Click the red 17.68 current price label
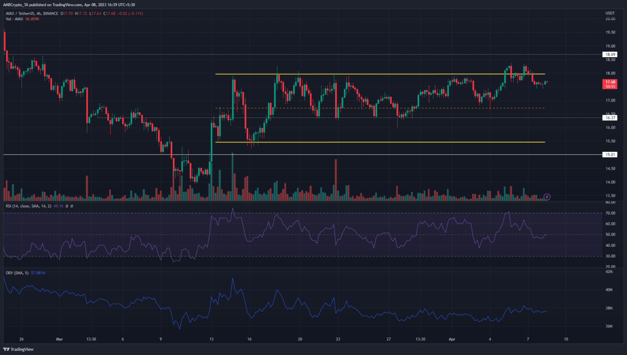The width and height of the screenshot is (627, 355). [x=610, y=82]
